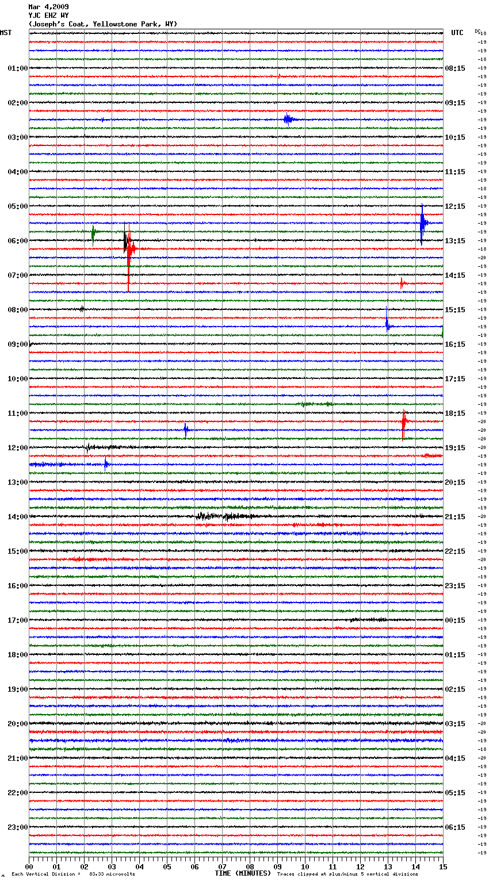Click the "TIME (MINUTES)" axis title
The width and height of the screenshot is (489, 882).
point(243,873)
